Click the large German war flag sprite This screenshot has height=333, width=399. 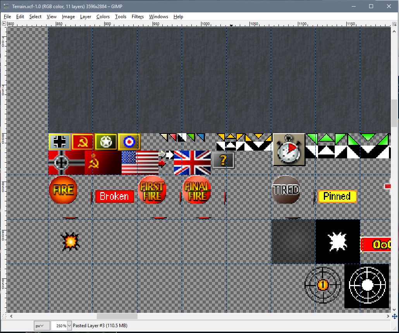click(x=66, y=163)
